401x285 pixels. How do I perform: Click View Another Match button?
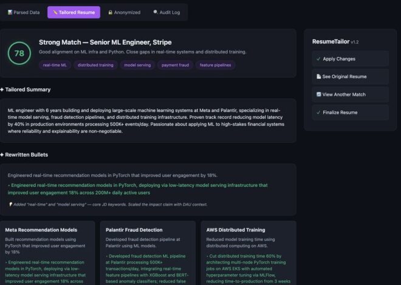point(350,95)
